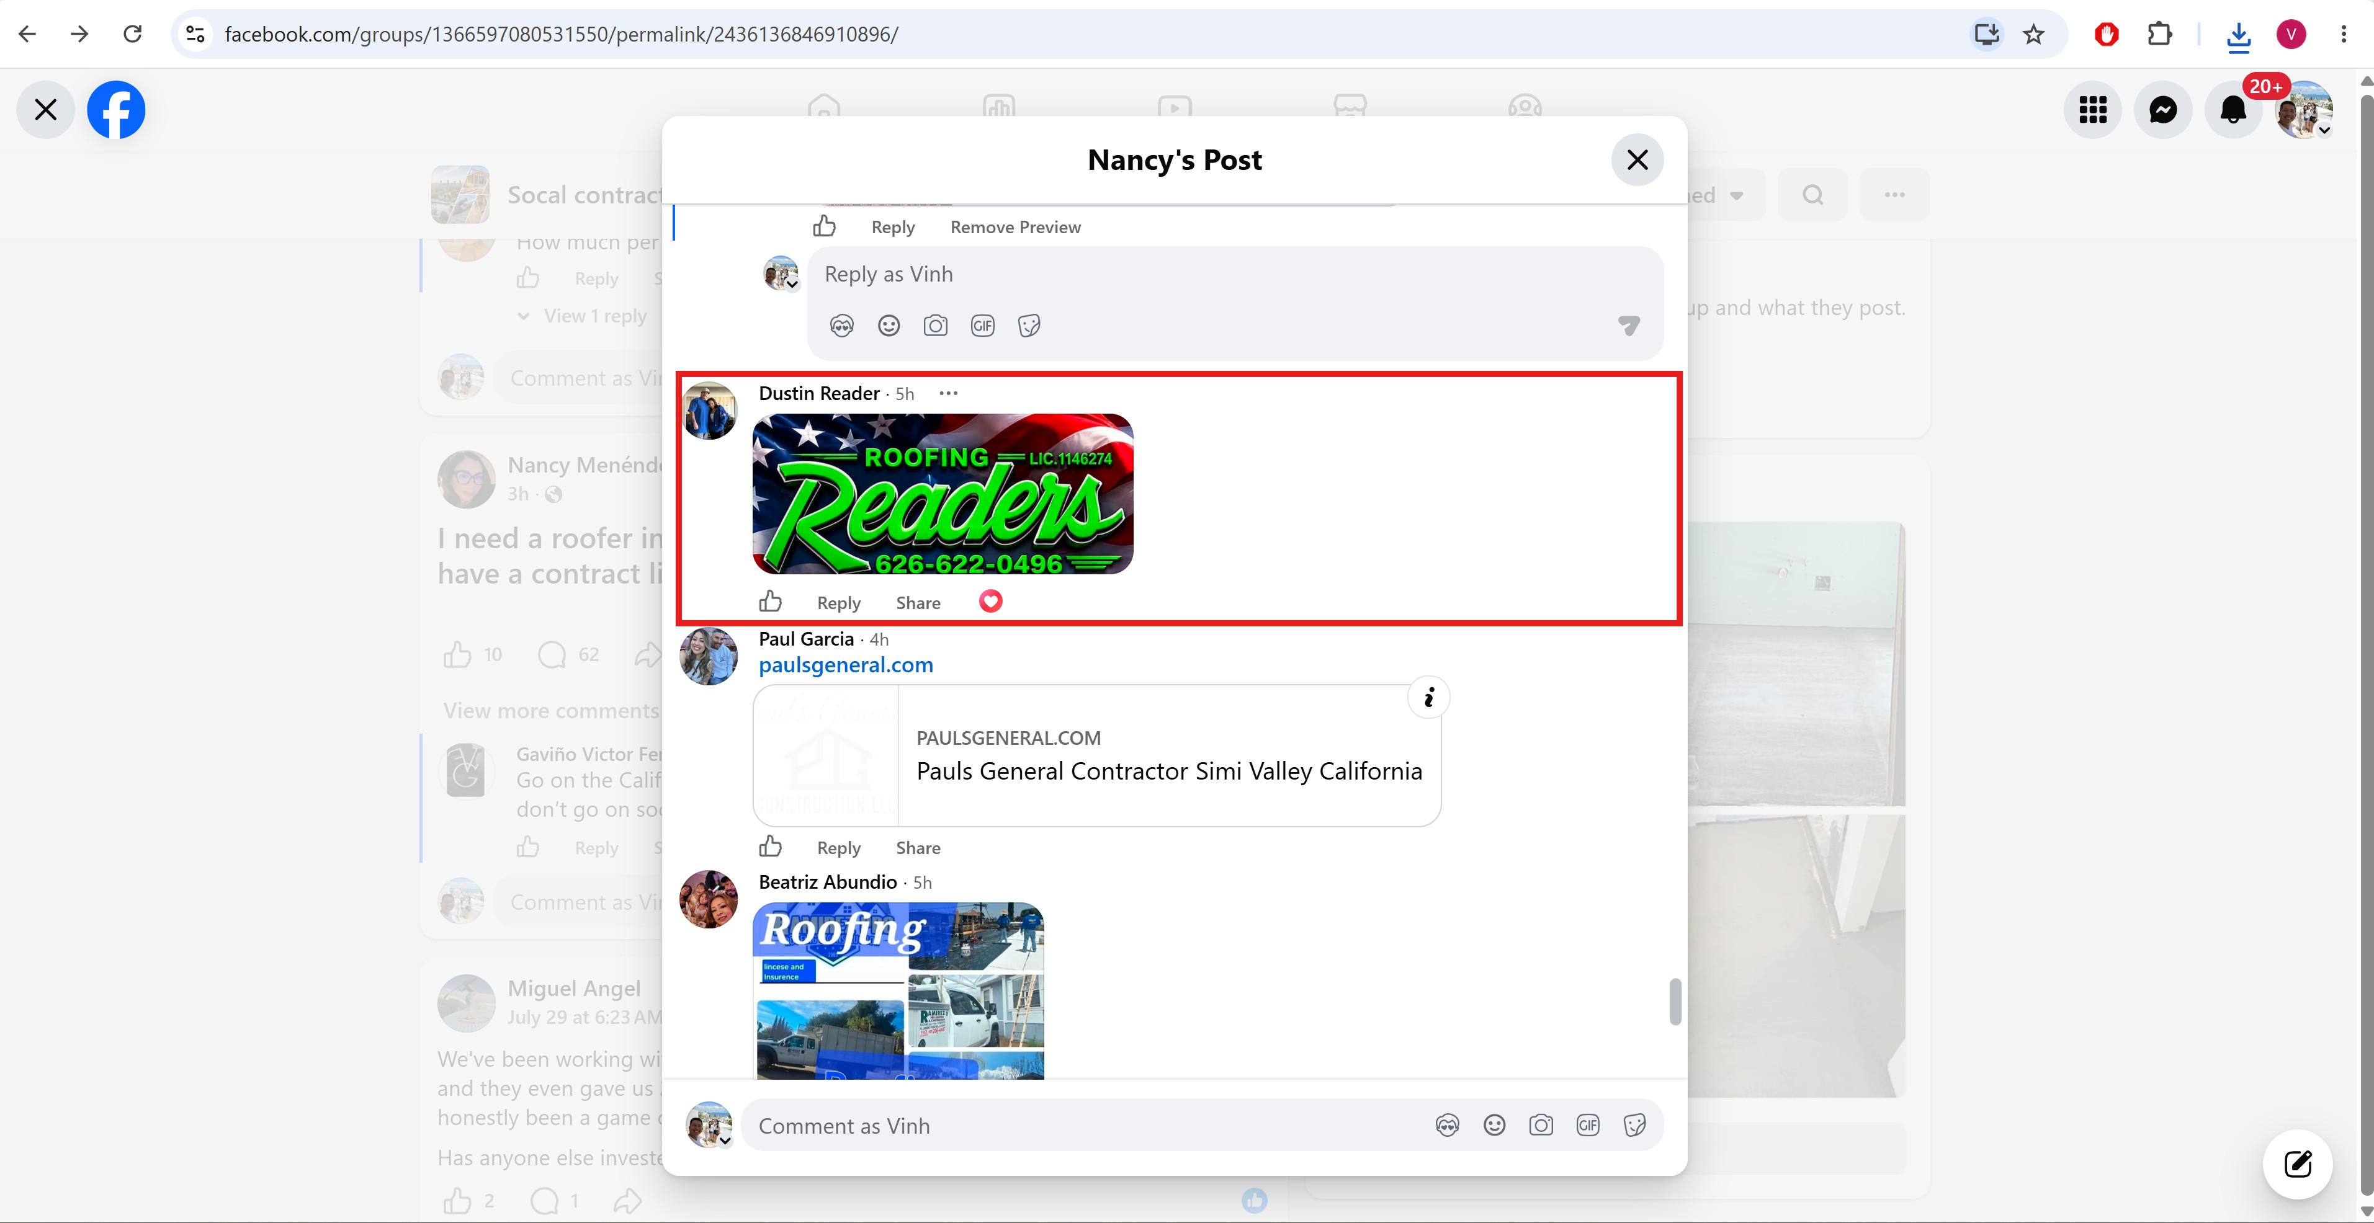Open Beatriz Abundio's profile picture
Image resolution: width=2374 pixels, height=1223 pixels.
coord(709,899)
